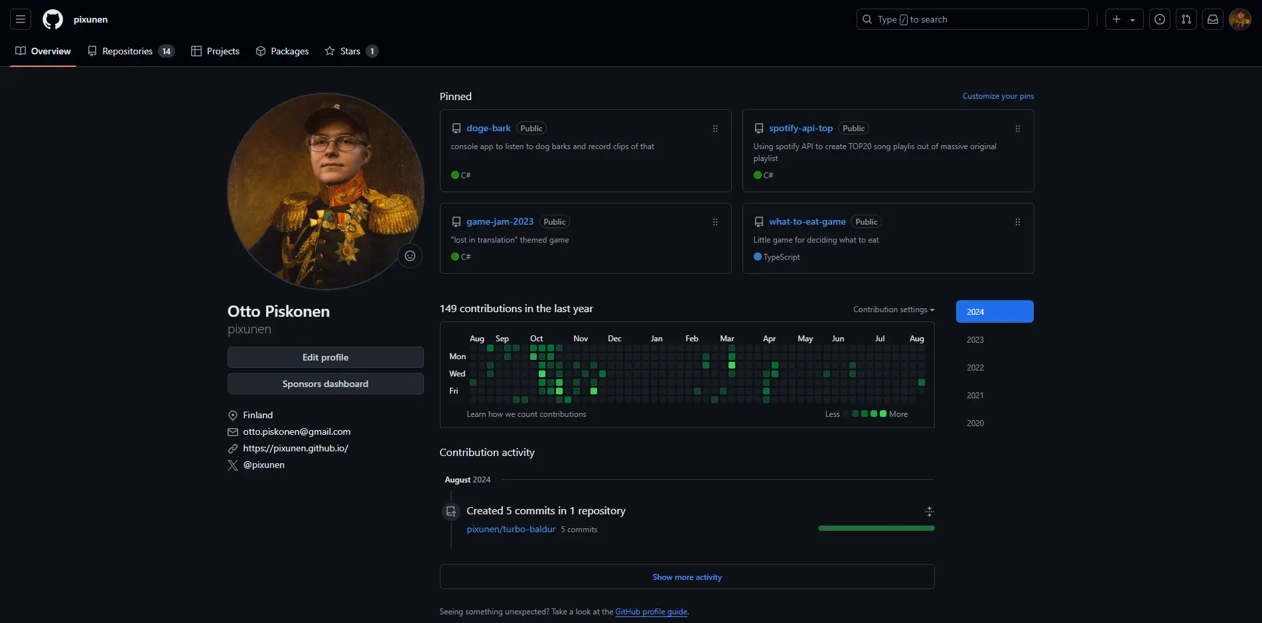The image size is (1262, 623).
Task: Click the Projects table icon
Action: 196,51
